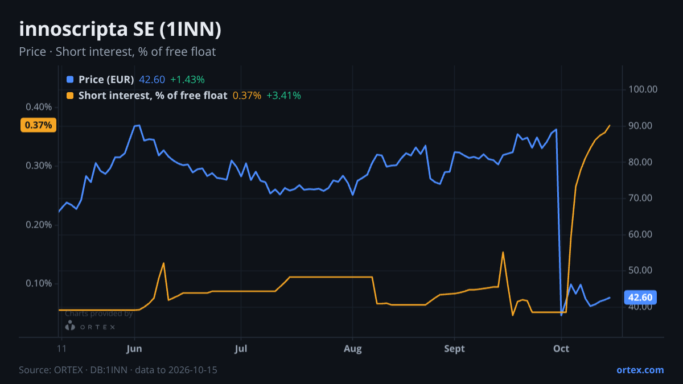Screen dimensions: 683x384
Task: Click the +3.41% short interest change
Action: (283, 96)
